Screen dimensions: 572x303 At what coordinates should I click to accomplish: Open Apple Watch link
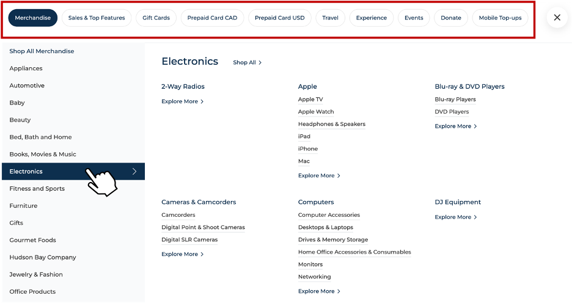point(316,112)
